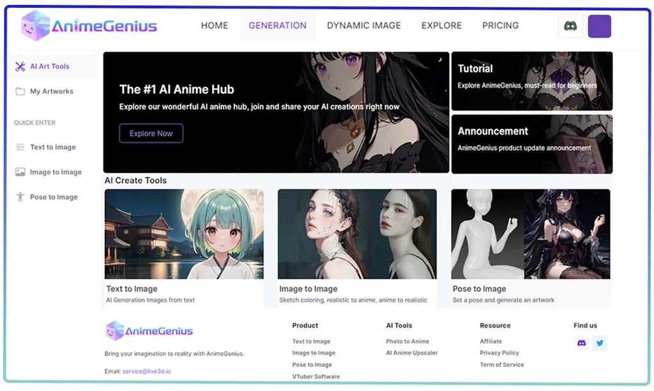
Task: Click the Text to Image sidebar icon
Action: (x=19, y=147)
